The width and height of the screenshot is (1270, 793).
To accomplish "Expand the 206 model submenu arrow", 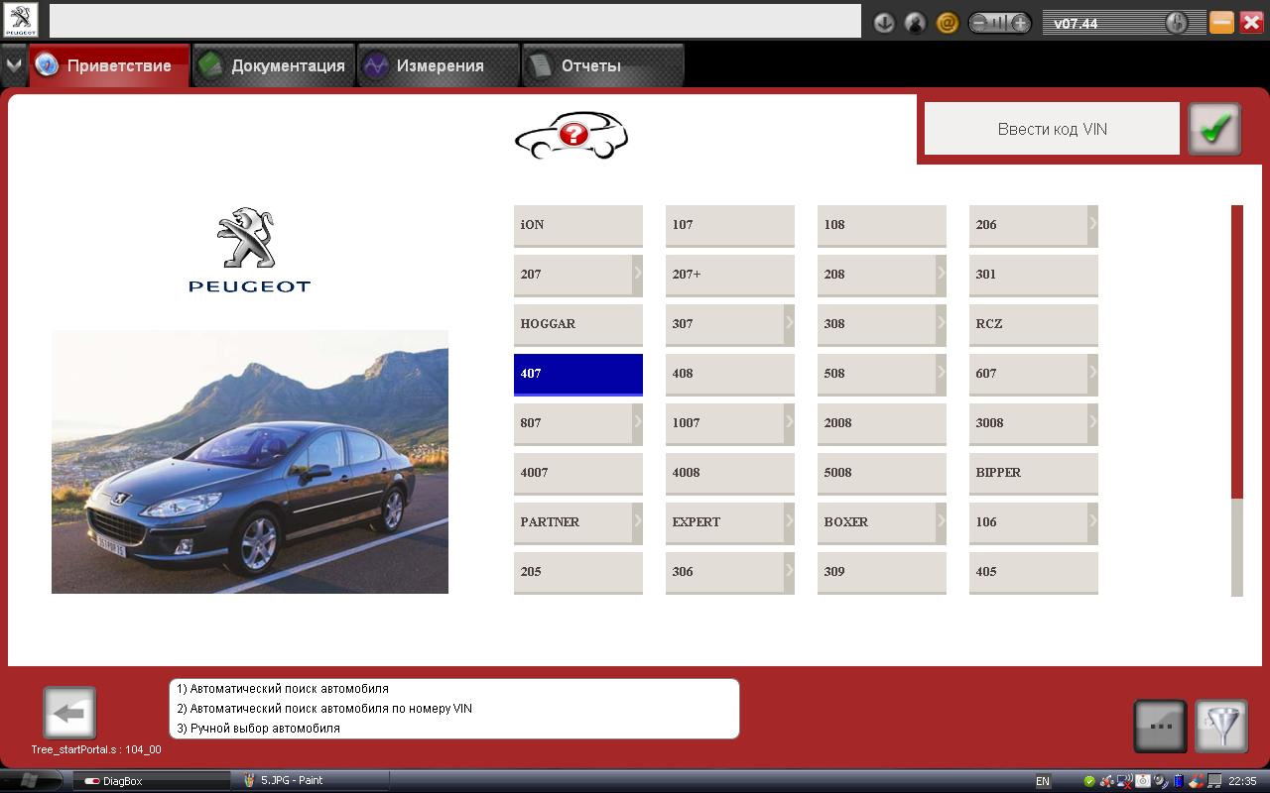I will click(x=1092, y=224).
